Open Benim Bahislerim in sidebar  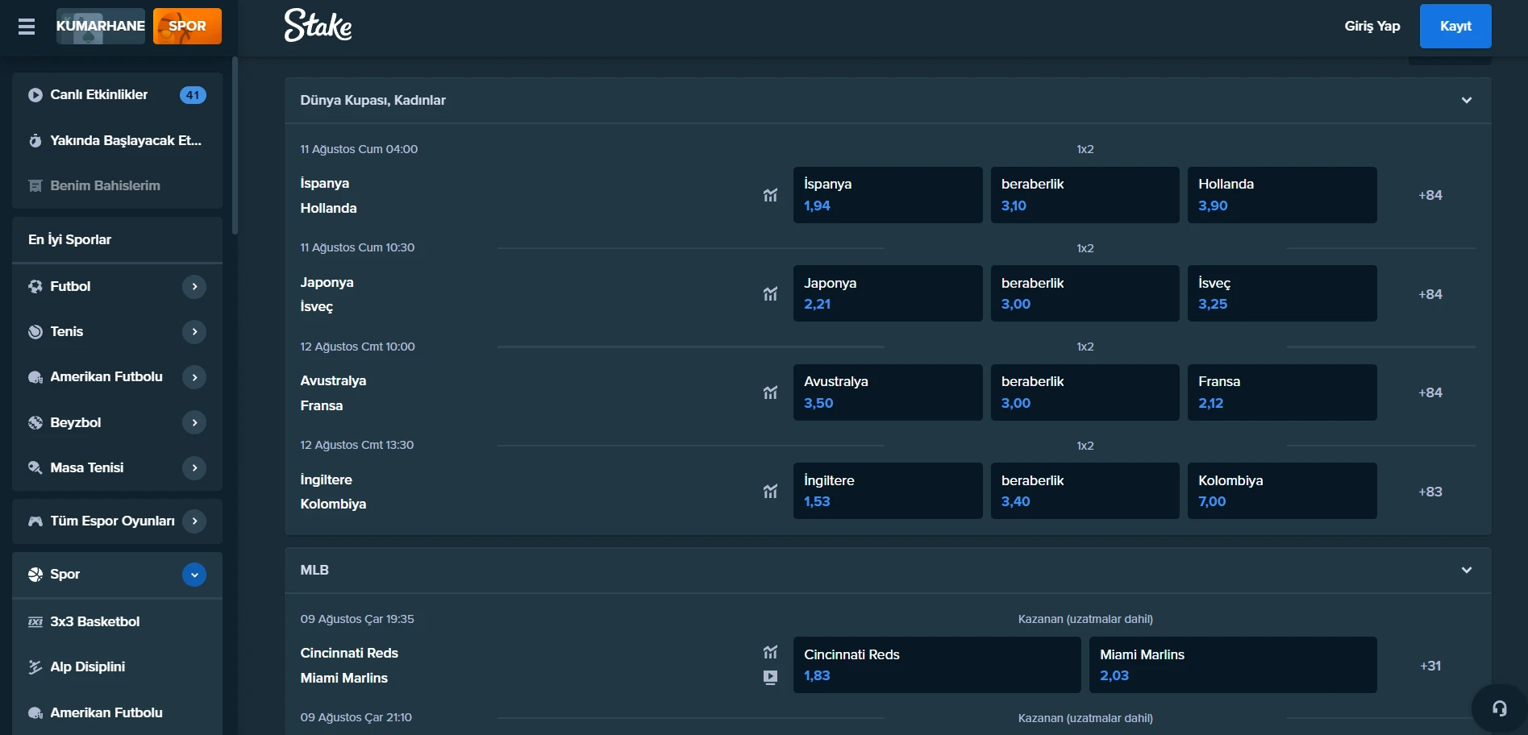point(117,185)
